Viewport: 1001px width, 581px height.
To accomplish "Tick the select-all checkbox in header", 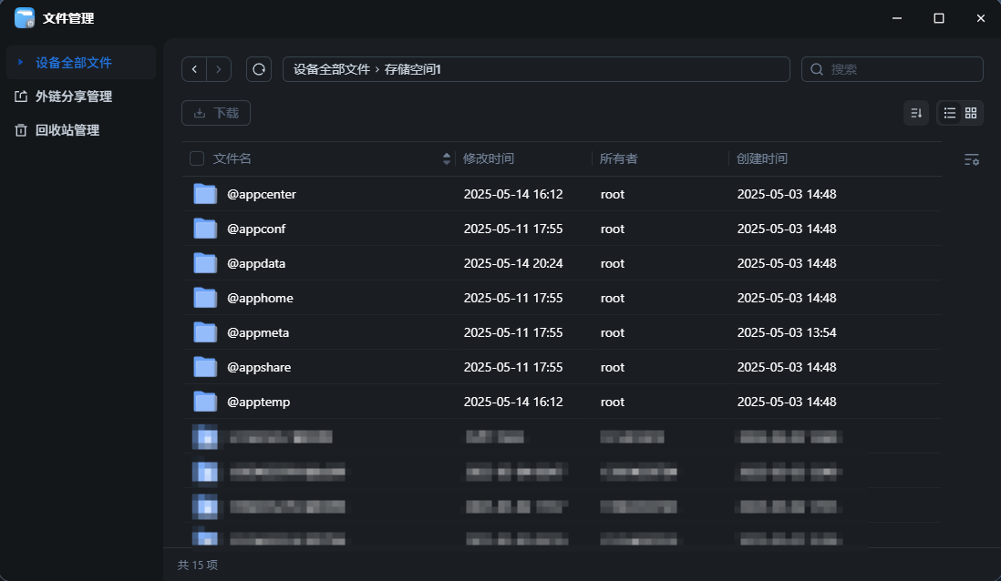I will tap(197, 159).
